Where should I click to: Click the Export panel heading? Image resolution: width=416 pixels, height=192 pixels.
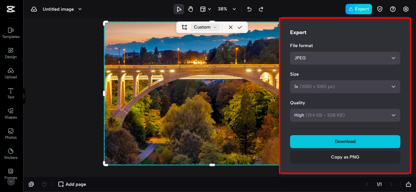(298, 32)
